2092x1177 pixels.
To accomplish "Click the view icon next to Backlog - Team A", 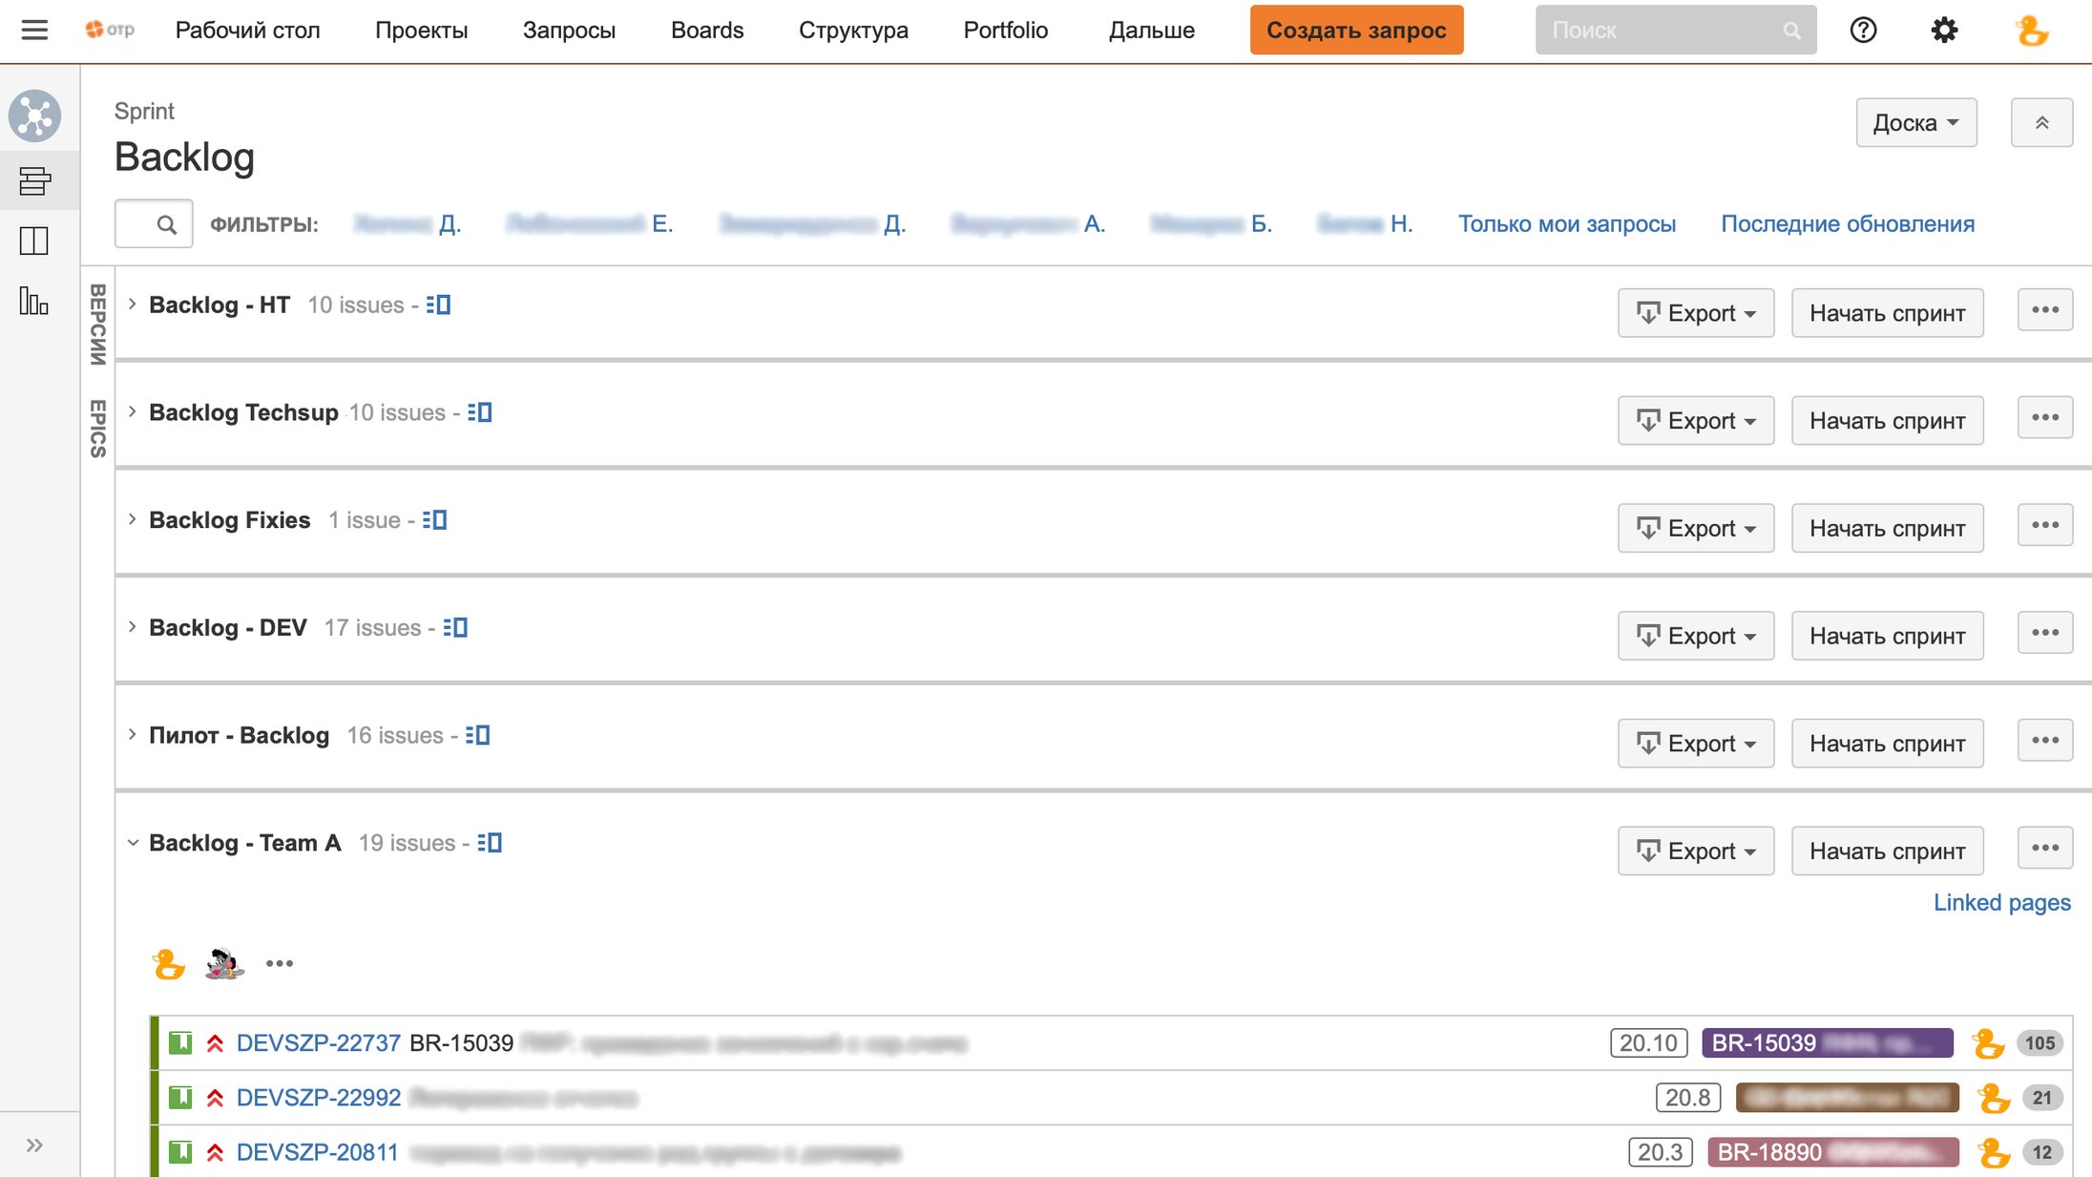I will (490, 843).
